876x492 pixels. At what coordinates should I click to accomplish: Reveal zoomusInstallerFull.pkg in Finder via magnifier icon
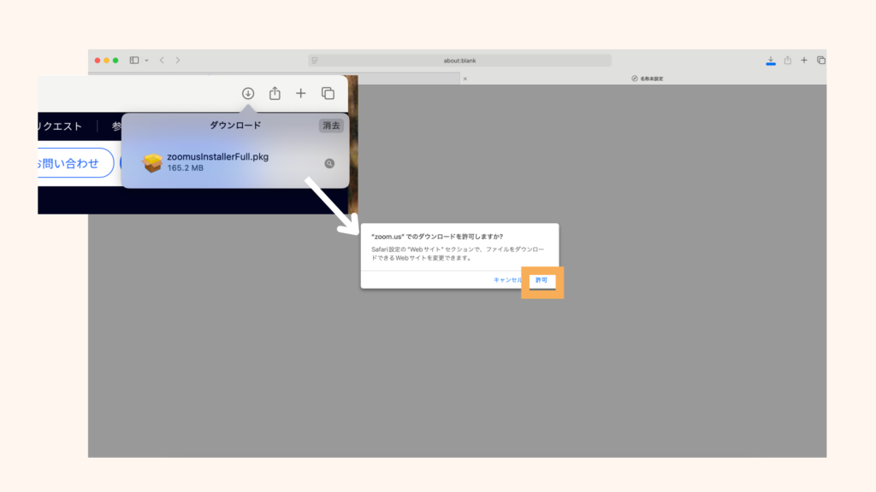click(x=329, y=163)
